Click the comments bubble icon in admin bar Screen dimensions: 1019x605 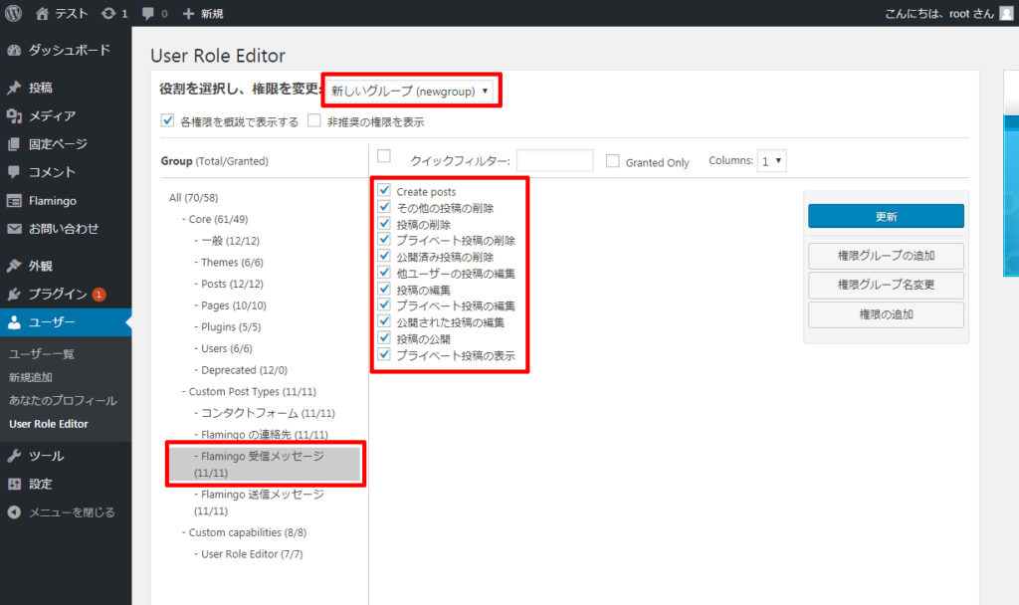coord(150,13)
